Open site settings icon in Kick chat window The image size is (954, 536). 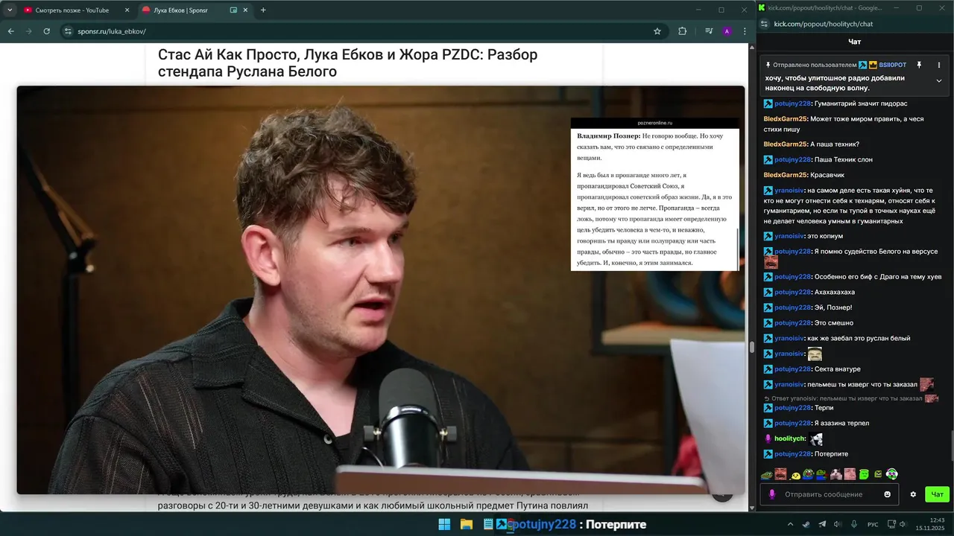765,24
